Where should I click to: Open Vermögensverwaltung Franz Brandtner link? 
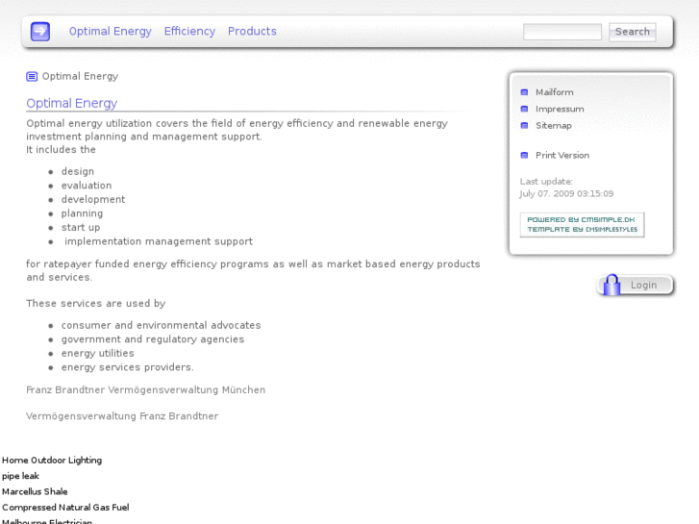[122, 416]
